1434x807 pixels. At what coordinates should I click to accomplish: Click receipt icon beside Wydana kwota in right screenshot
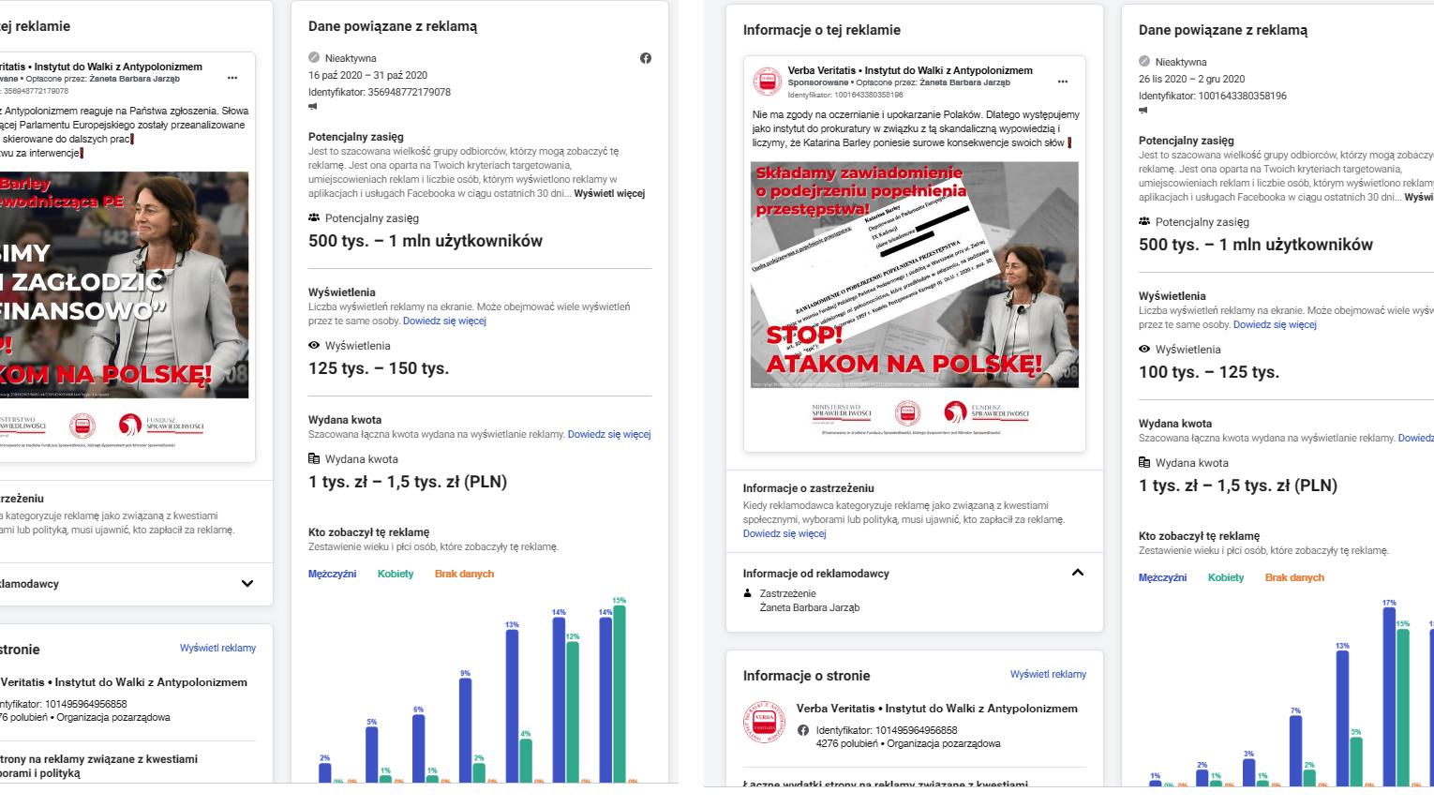pyautogui.click(x=1144, y=462)
